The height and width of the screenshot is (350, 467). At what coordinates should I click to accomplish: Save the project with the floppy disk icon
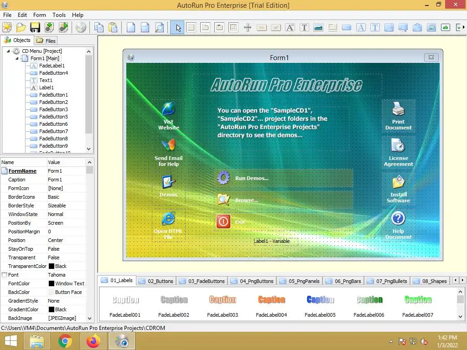[x=35, y=27]
